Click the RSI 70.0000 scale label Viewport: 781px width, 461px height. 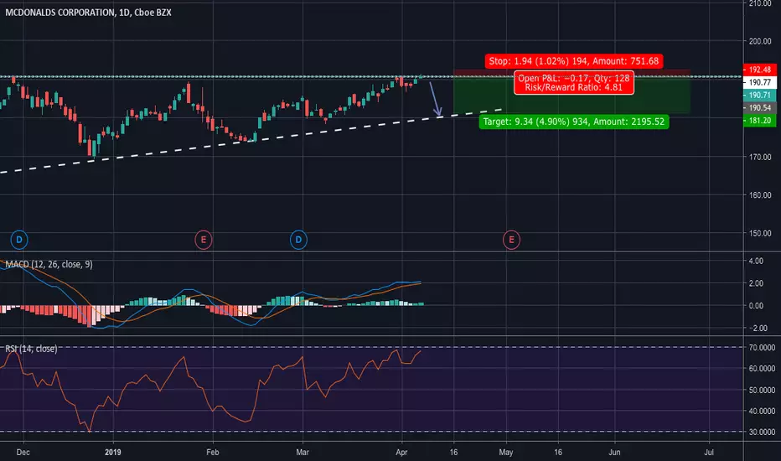pos(762,347)
